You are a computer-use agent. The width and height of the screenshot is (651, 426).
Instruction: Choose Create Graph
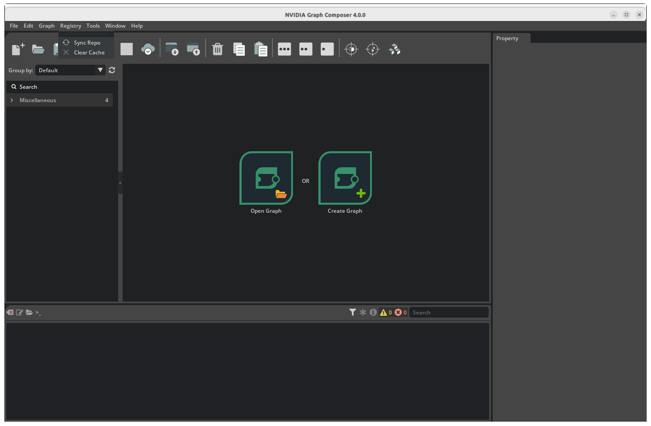tap(345, 178)
